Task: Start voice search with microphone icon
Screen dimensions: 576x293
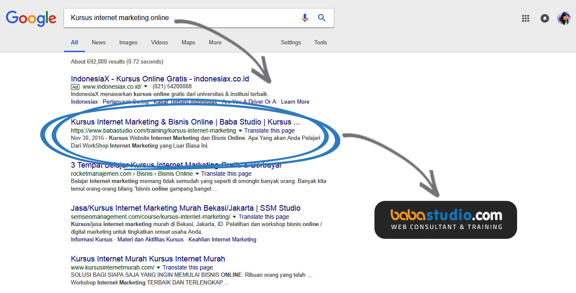Action: pos(304,18)
